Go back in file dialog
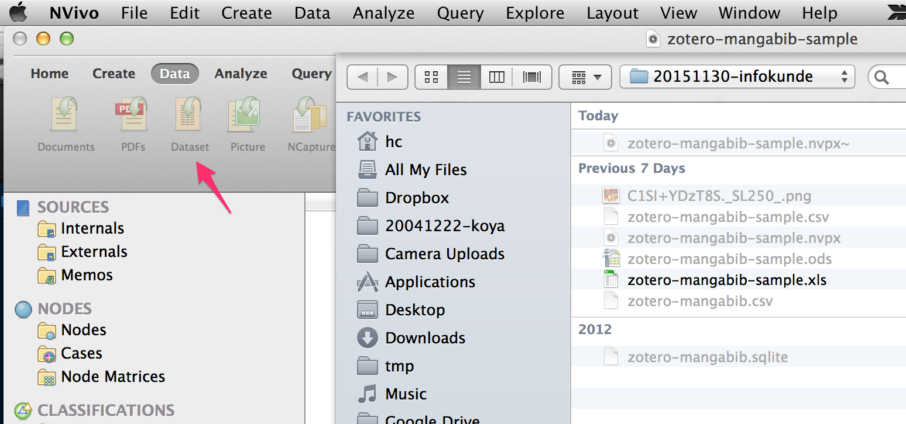This screenshot has width=906, height=424. [x=363, y=77]
